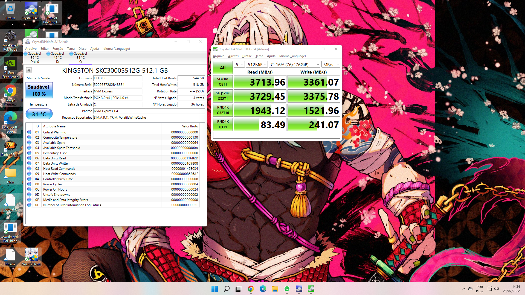Open the New folder on desktop
This screenshot has width=525, height=295.
10,175
